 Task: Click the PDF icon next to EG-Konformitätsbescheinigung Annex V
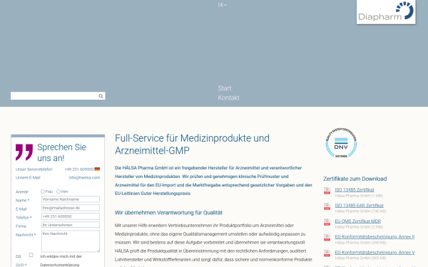327,253
